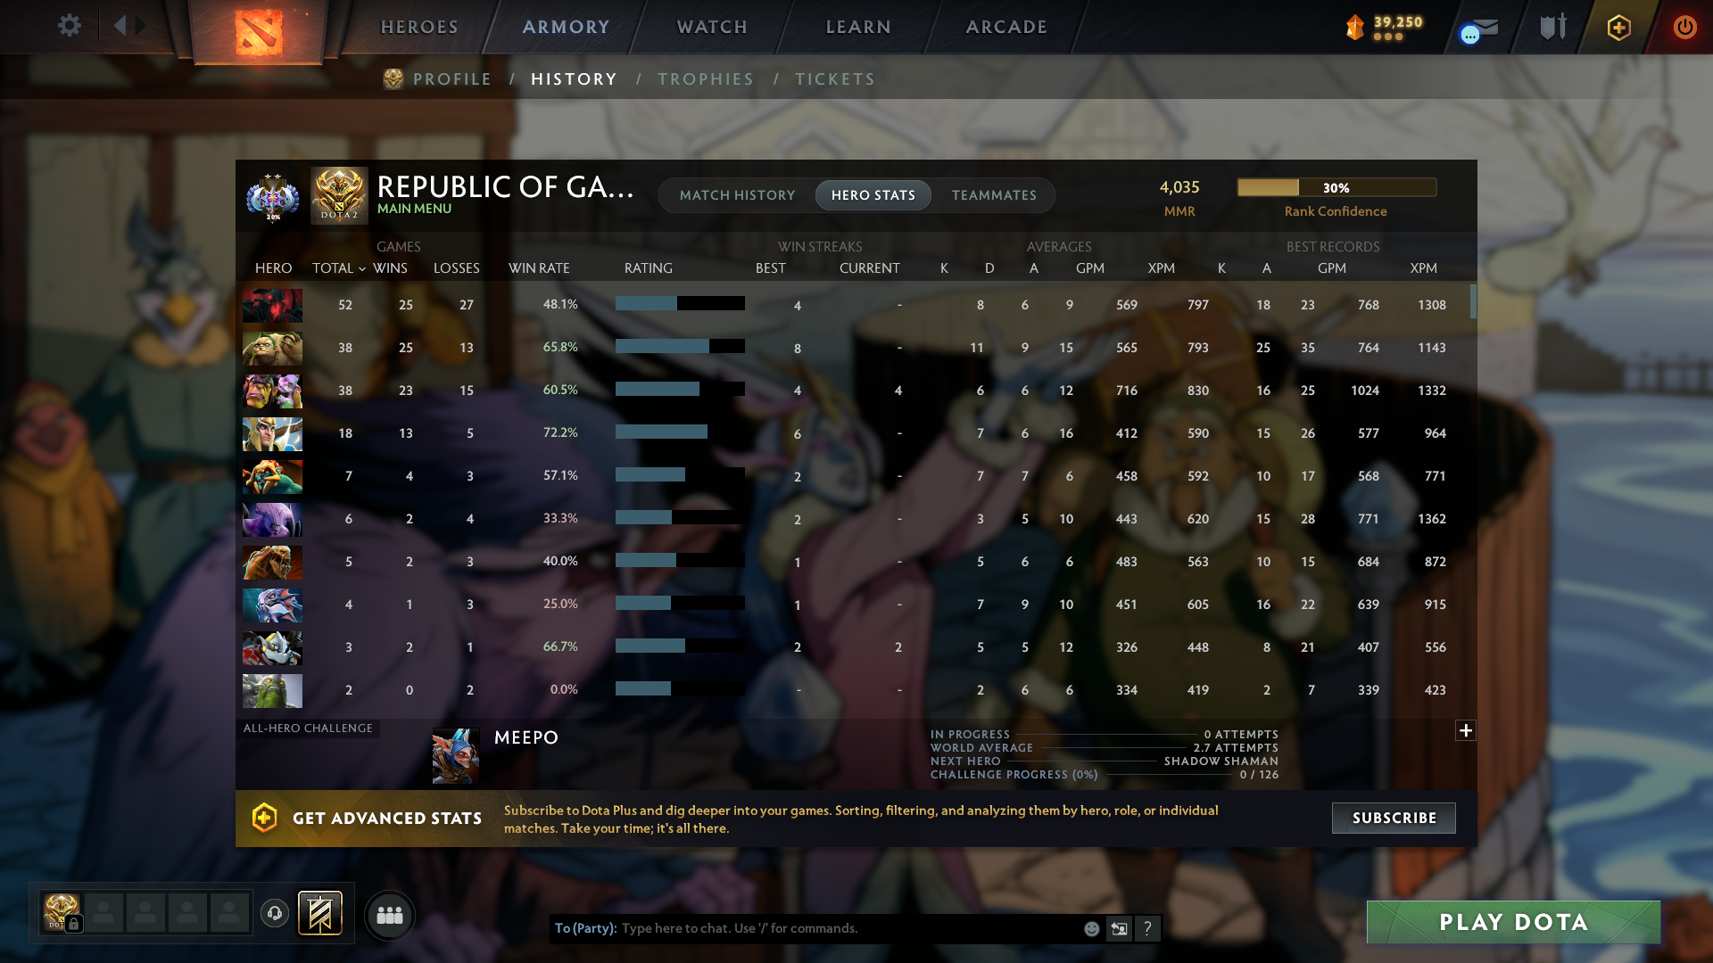Open the Trophies section

click(706, 79)
